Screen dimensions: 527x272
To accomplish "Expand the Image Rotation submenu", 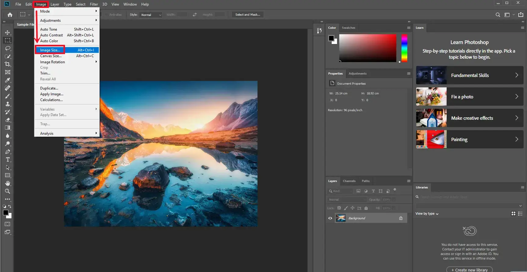I will point(67,62).
